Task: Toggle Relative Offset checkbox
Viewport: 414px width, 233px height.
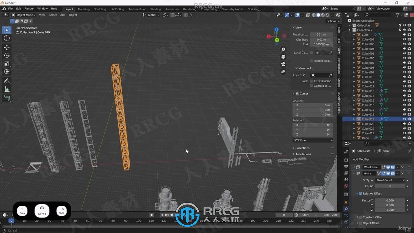Action: [x=361, y=194]
